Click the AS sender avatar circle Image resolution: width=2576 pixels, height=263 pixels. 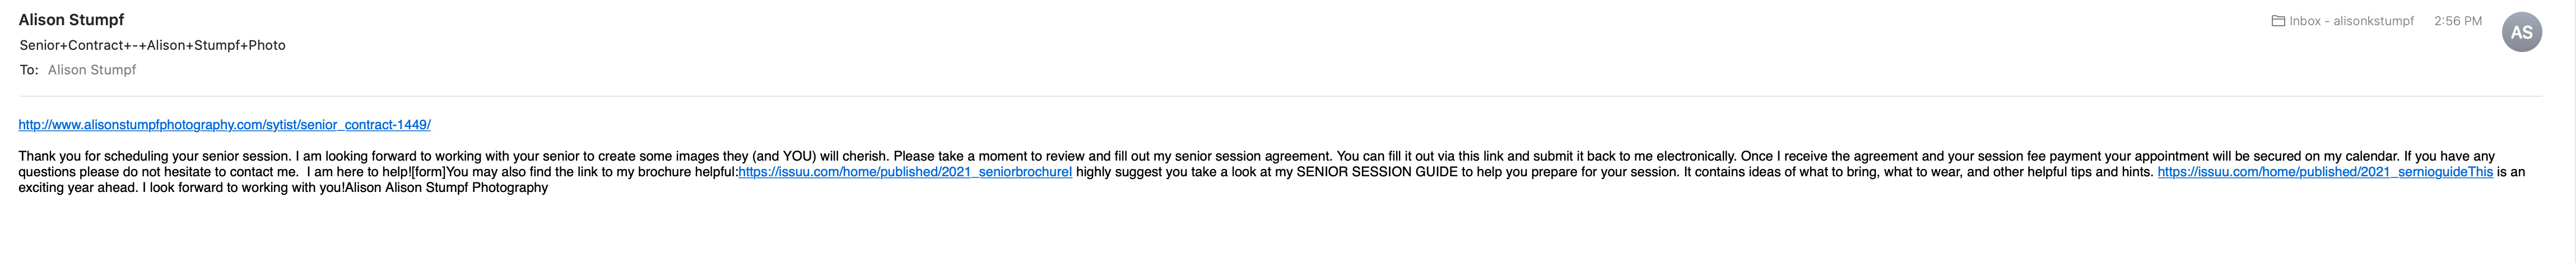coord(2521,32)
